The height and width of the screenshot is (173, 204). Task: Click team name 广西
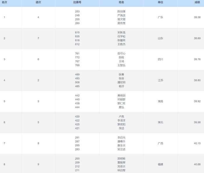pyautogui.click(x=160, y=143)
